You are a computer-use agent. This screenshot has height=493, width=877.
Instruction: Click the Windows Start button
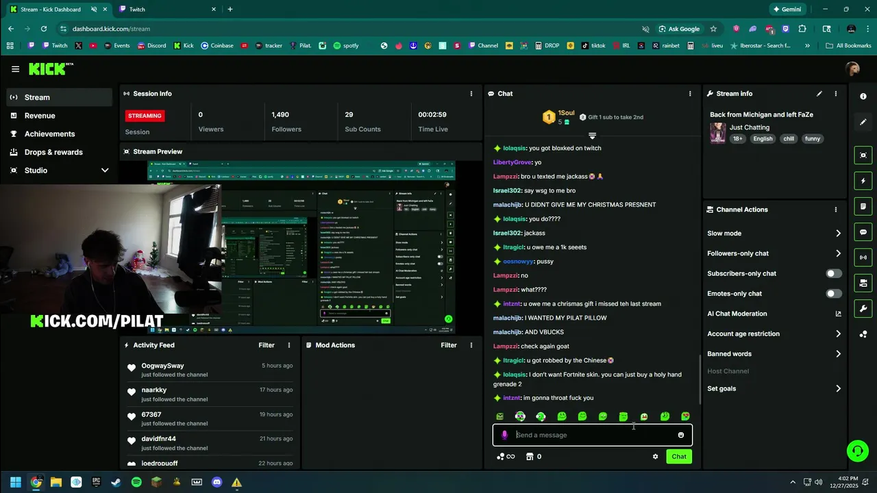tap(16, 482)
